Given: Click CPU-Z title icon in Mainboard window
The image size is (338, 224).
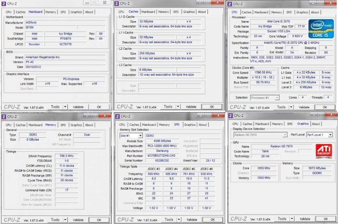Looking at the screenshot, I should click(x=4, y=4).
